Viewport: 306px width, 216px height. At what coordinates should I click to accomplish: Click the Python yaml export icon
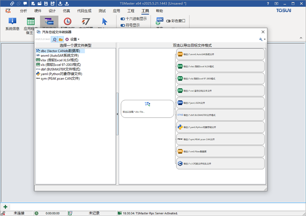pos(180,127)
